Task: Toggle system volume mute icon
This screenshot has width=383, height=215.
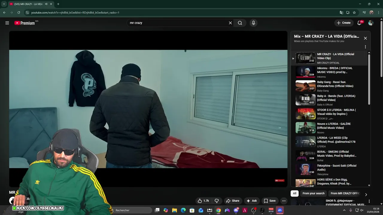Action: point(361,211)
